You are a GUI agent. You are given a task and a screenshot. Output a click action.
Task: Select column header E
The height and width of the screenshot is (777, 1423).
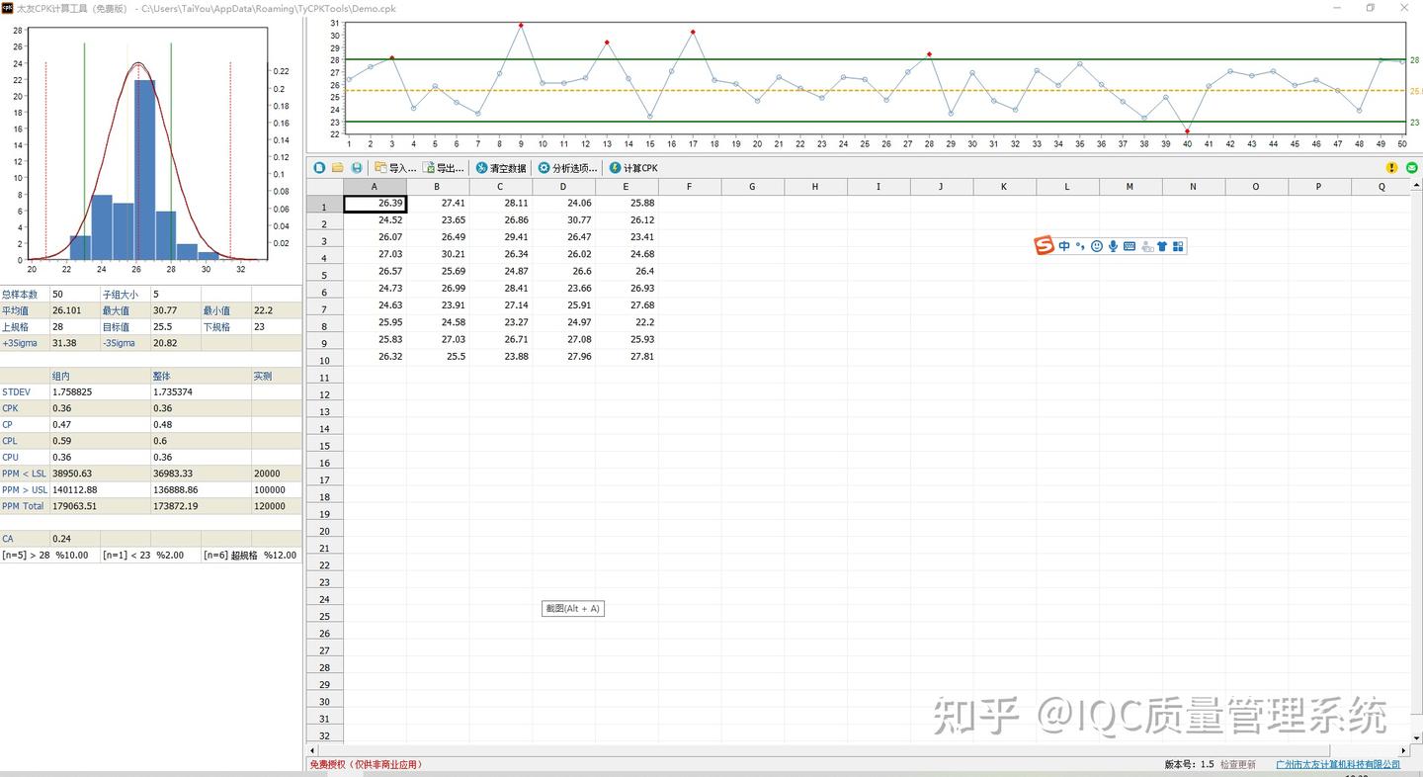click(x=627, y=187)
